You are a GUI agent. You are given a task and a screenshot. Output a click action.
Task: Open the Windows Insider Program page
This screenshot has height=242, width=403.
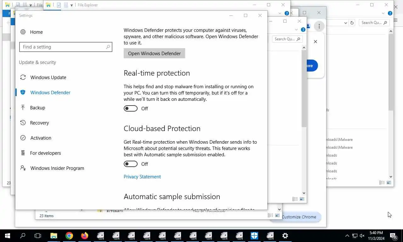coord(57,168)
